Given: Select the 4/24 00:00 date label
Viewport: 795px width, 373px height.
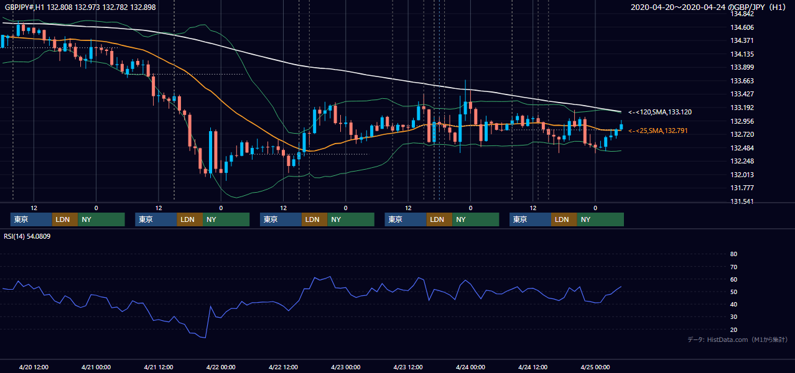Looking at the screenshot, I should point(470,367).
